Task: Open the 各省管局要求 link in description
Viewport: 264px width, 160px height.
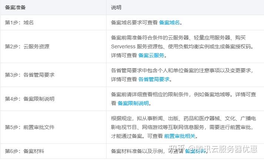Action: tap(154, 79)
